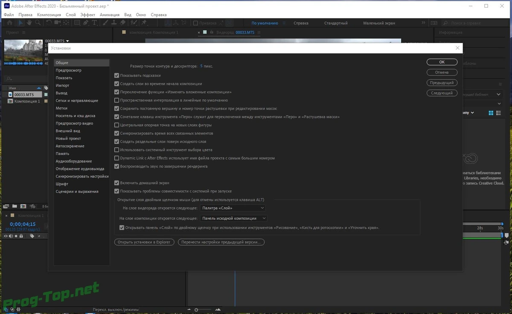The width and height of the screenshot is (512, 314).
Task: Toggle the video eye column in the timeline header
Action: click(6, 236)
